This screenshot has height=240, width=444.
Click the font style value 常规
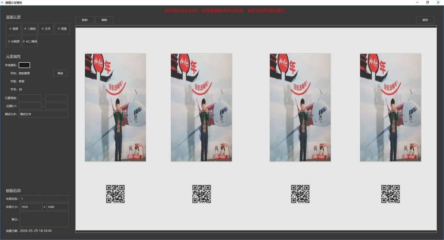[x=22, y=81]
